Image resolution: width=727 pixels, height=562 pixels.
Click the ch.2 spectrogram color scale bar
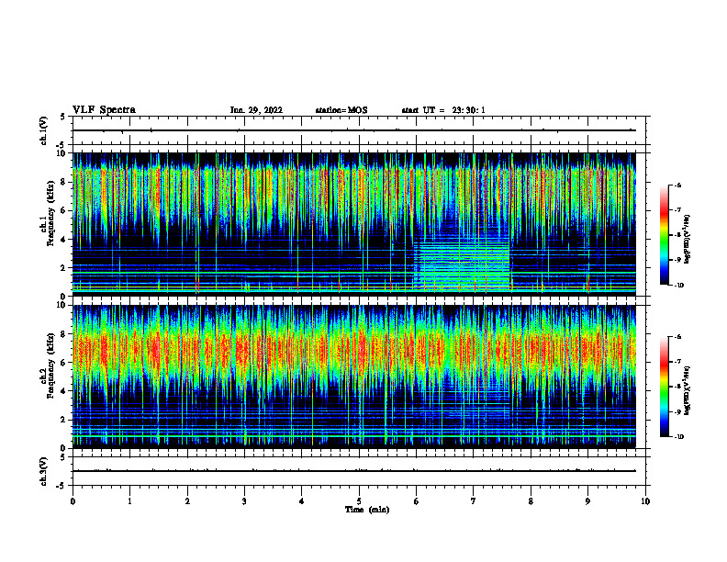pyautogui.click(x=664, y=387)
